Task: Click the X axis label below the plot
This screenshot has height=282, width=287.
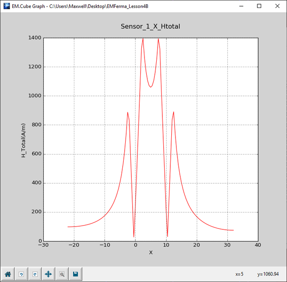Action: coord(151,252)
